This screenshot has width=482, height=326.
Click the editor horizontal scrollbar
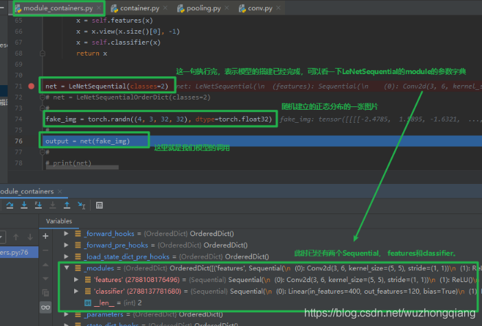82,167
